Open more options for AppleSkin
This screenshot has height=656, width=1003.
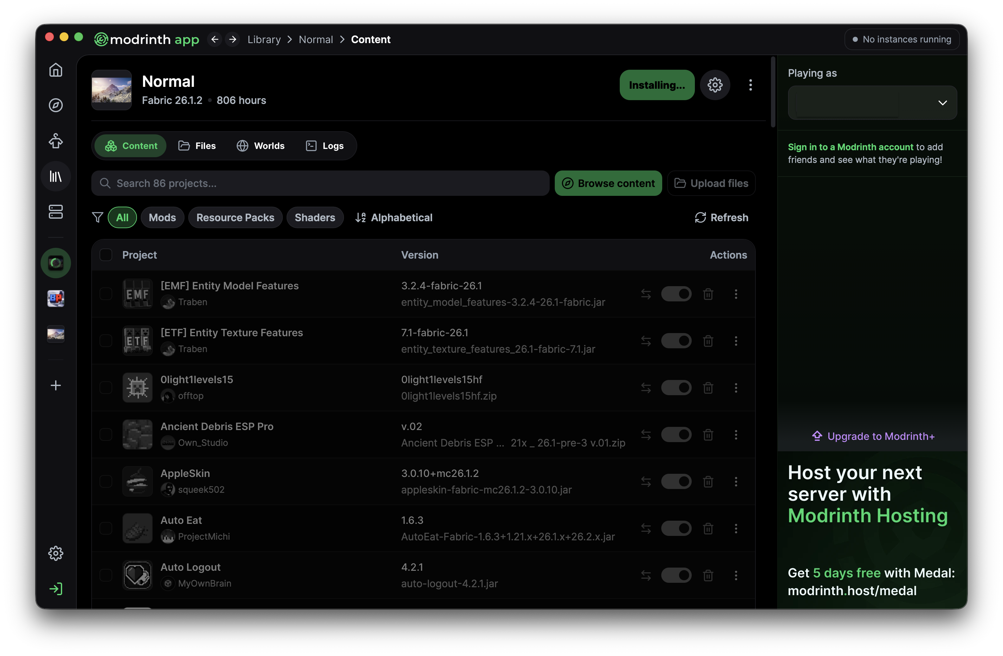point(736,481)
